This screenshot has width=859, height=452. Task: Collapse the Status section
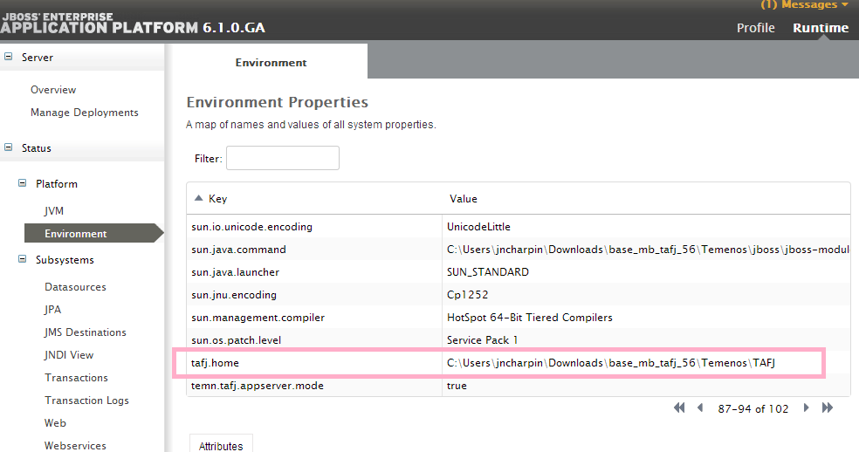[9, 148]
